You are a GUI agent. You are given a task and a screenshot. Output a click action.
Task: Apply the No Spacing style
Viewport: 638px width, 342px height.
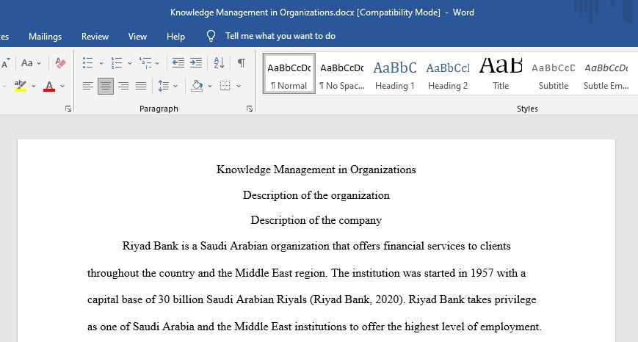342,73
